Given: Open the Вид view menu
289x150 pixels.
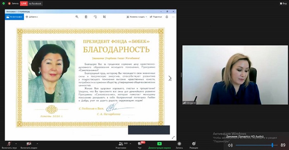Looking at the screenshot, I should coord(283,3).
